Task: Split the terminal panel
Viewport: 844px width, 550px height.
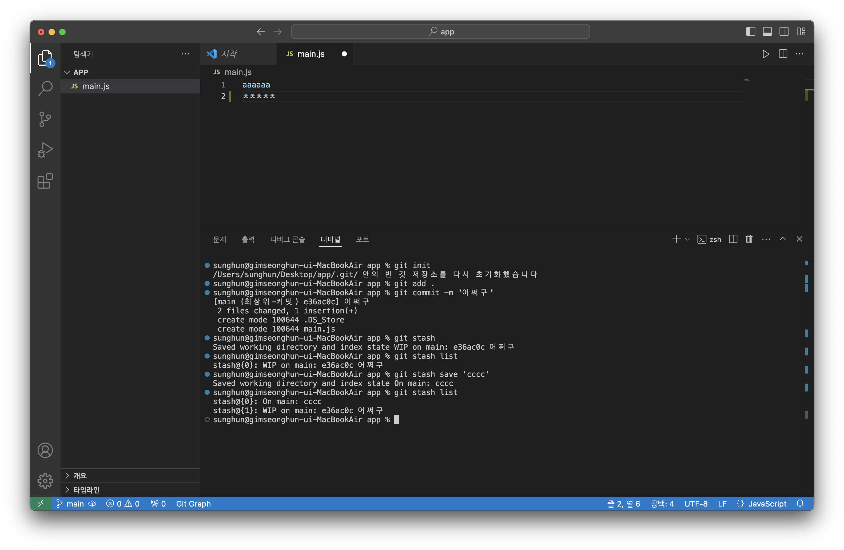Action: pos(733,239)
